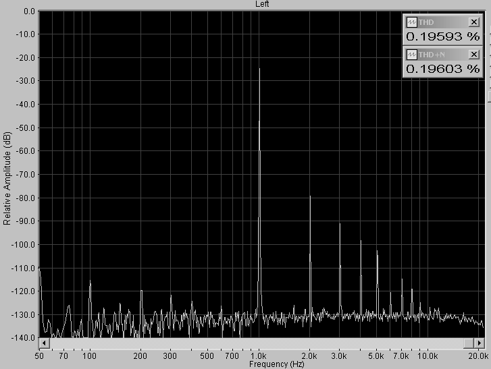
Task: Click the 0.0 amplitude axis label
Action: tap(29, 11)
